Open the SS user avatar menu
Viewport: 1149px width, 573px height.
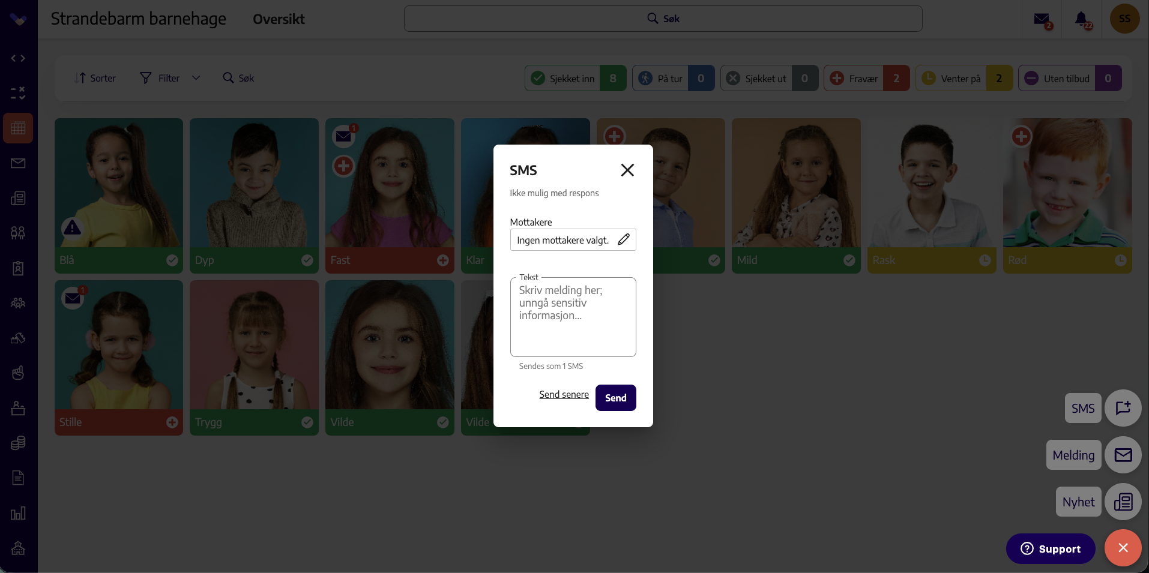(1124, 19)
